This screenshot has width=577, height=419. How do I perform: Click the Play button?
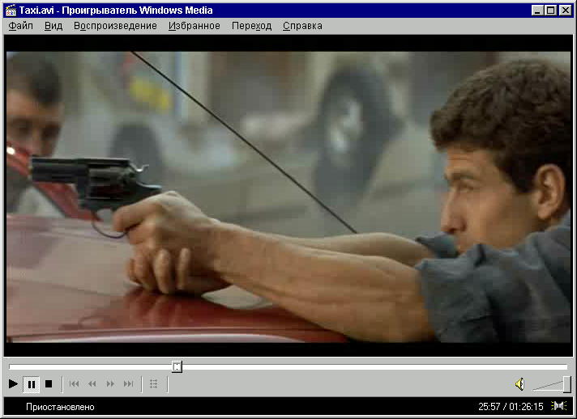pyautogui.click(x=13, y=384)
